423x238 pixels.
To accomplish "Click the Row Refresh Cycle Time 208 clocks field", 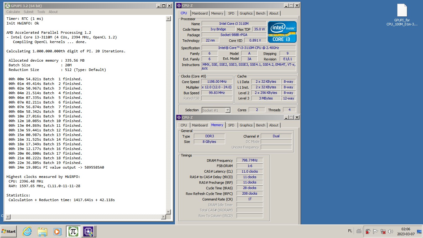I will [x=250, y=193].
